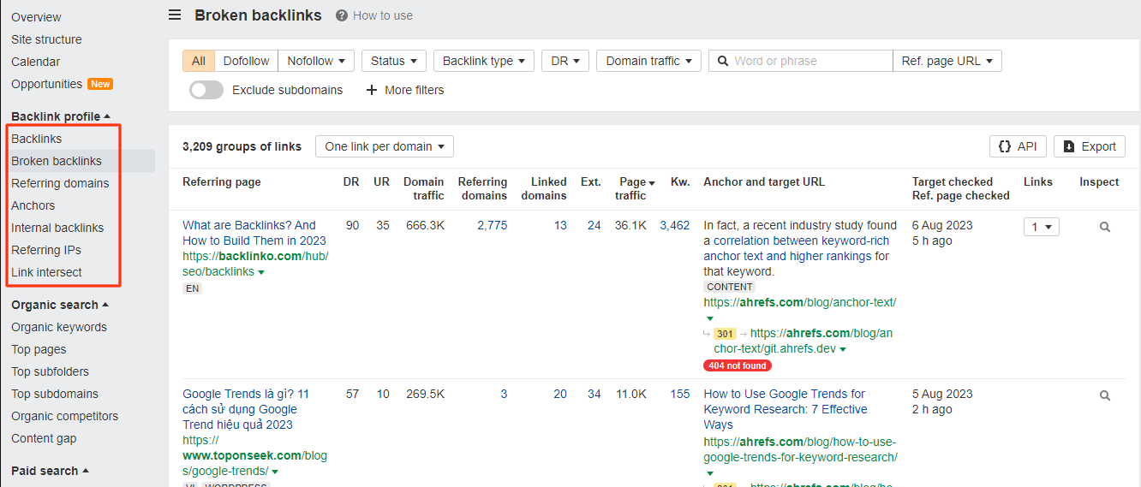Go to Link intersect report

(x=47, y=272)
